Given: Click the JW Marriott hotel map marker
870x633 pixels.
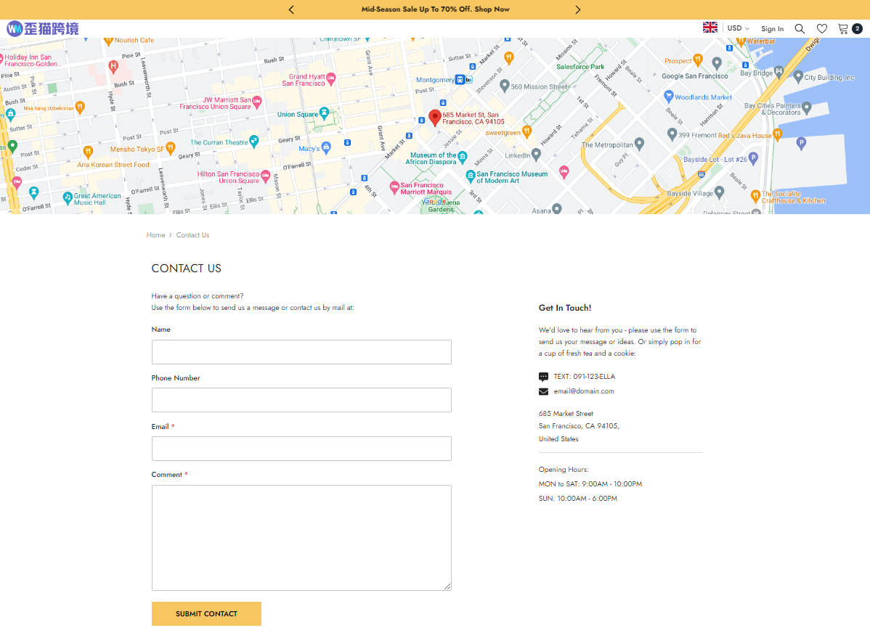Looking at the screenshot, I should [x=257, y=102].
